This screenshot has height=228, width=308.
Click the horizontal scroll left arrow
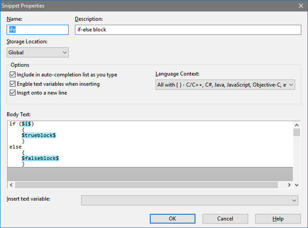11,185
